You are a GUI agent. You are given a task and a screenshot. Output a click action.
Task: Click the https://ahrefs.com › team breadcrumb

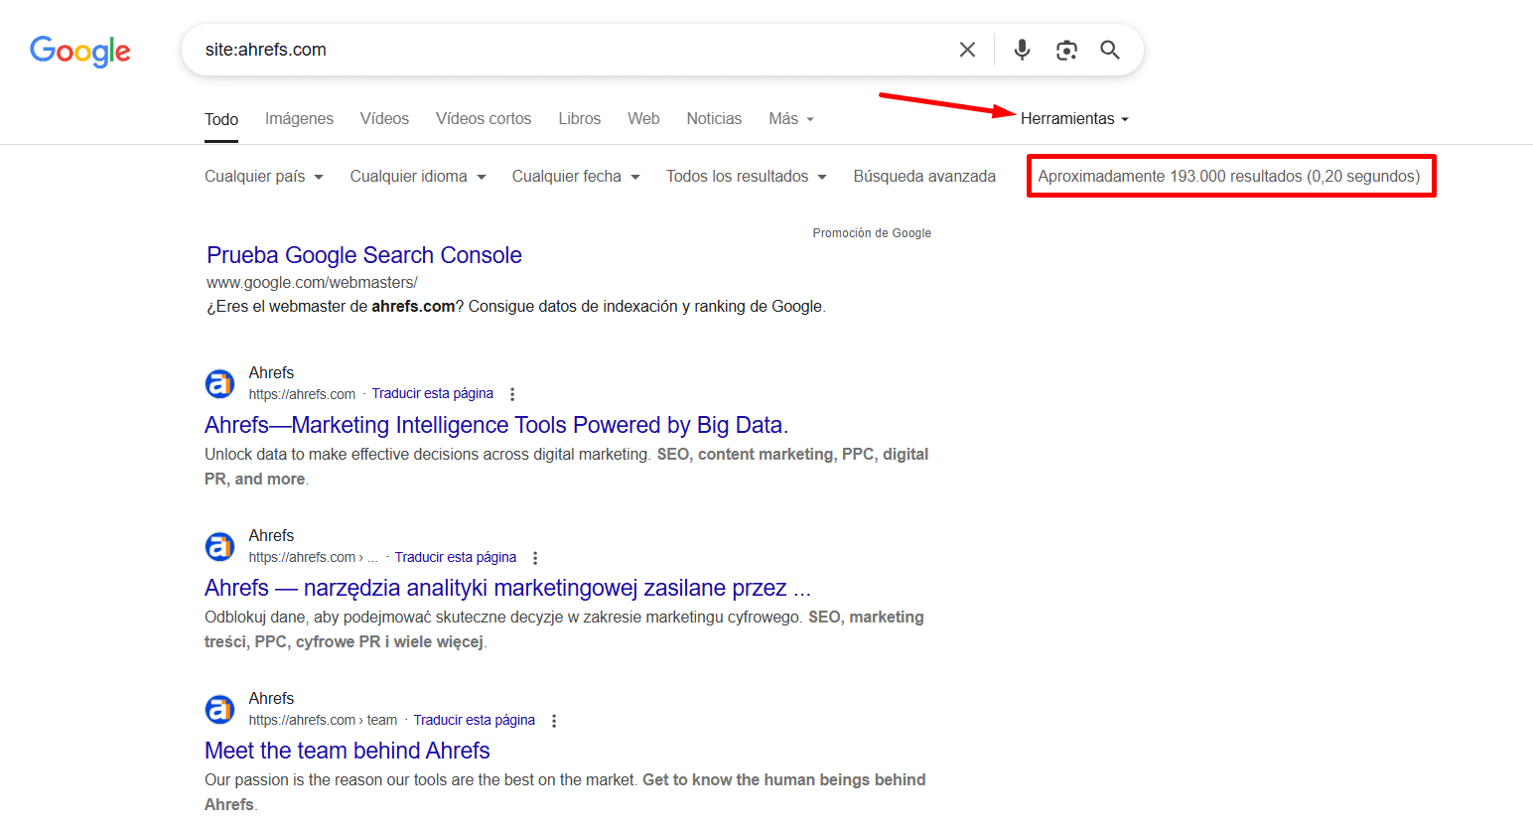[x=323, y=721]
